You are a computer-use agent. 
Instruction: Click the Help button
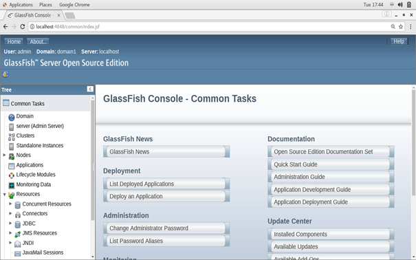399,41
